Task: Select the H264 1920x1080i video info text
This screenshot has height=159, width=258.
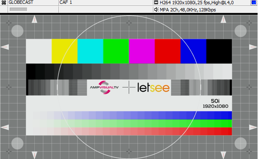Action: pyautogui.click(x=197, y=3)
